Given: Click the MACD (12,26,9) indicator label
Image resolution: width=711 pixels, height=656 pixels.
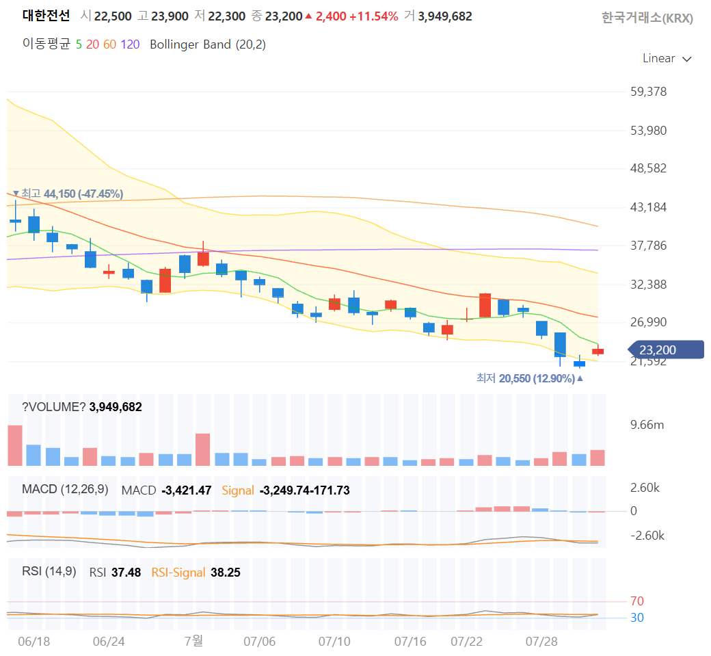Looking at the screenshot, I should tap(66, 489).
